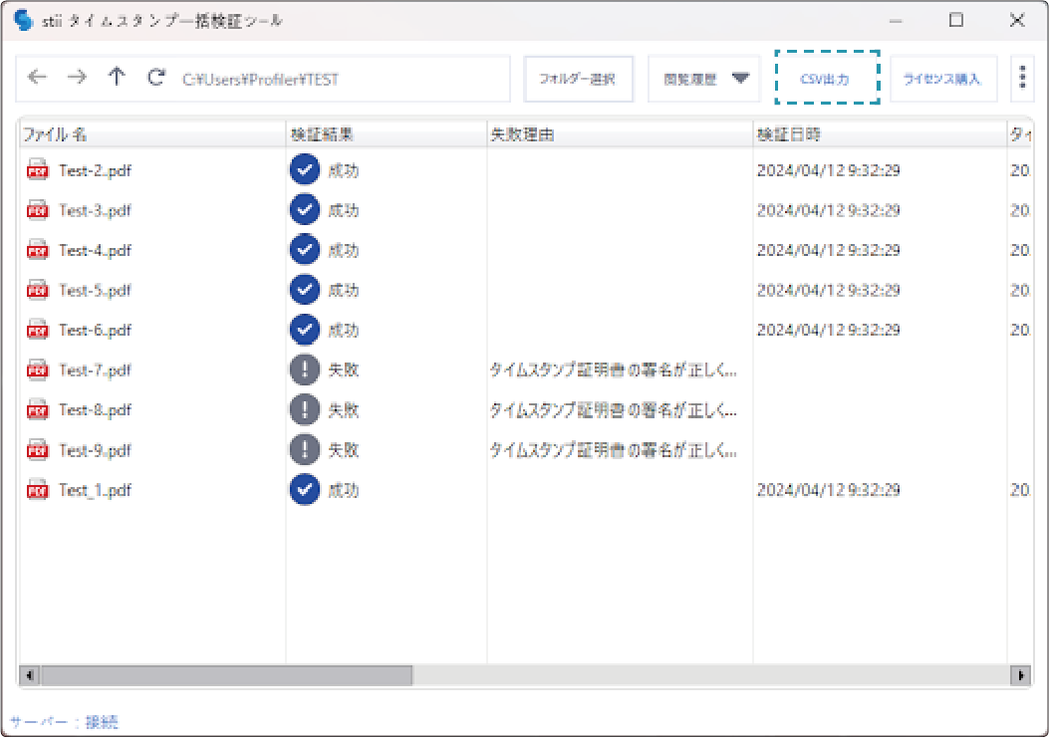Viewport: 1049px width, 737px height.
Task: Click the failure warning icon for Test-7.pdf
Action: 304,369
